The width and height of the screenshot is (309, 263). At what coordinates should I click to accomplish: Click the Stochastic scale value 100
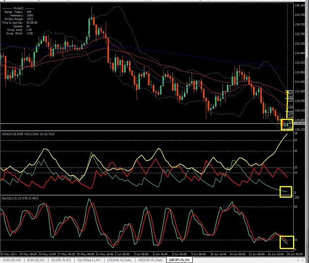[296, 198]
